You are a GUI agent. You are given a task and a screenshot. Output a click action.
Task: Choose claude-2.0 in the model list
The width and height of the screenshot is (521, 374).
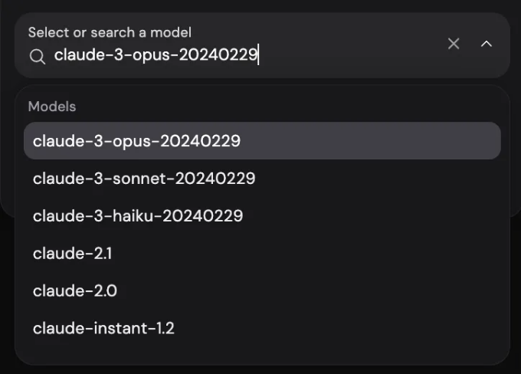pyautogui.click(x=262, y=291)
